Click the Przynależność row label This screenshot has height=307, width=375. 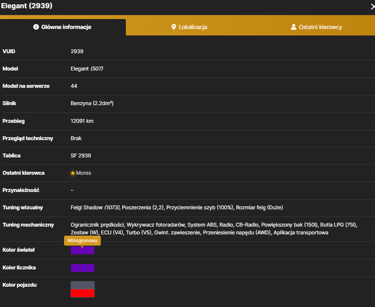(x=21, y=190)
